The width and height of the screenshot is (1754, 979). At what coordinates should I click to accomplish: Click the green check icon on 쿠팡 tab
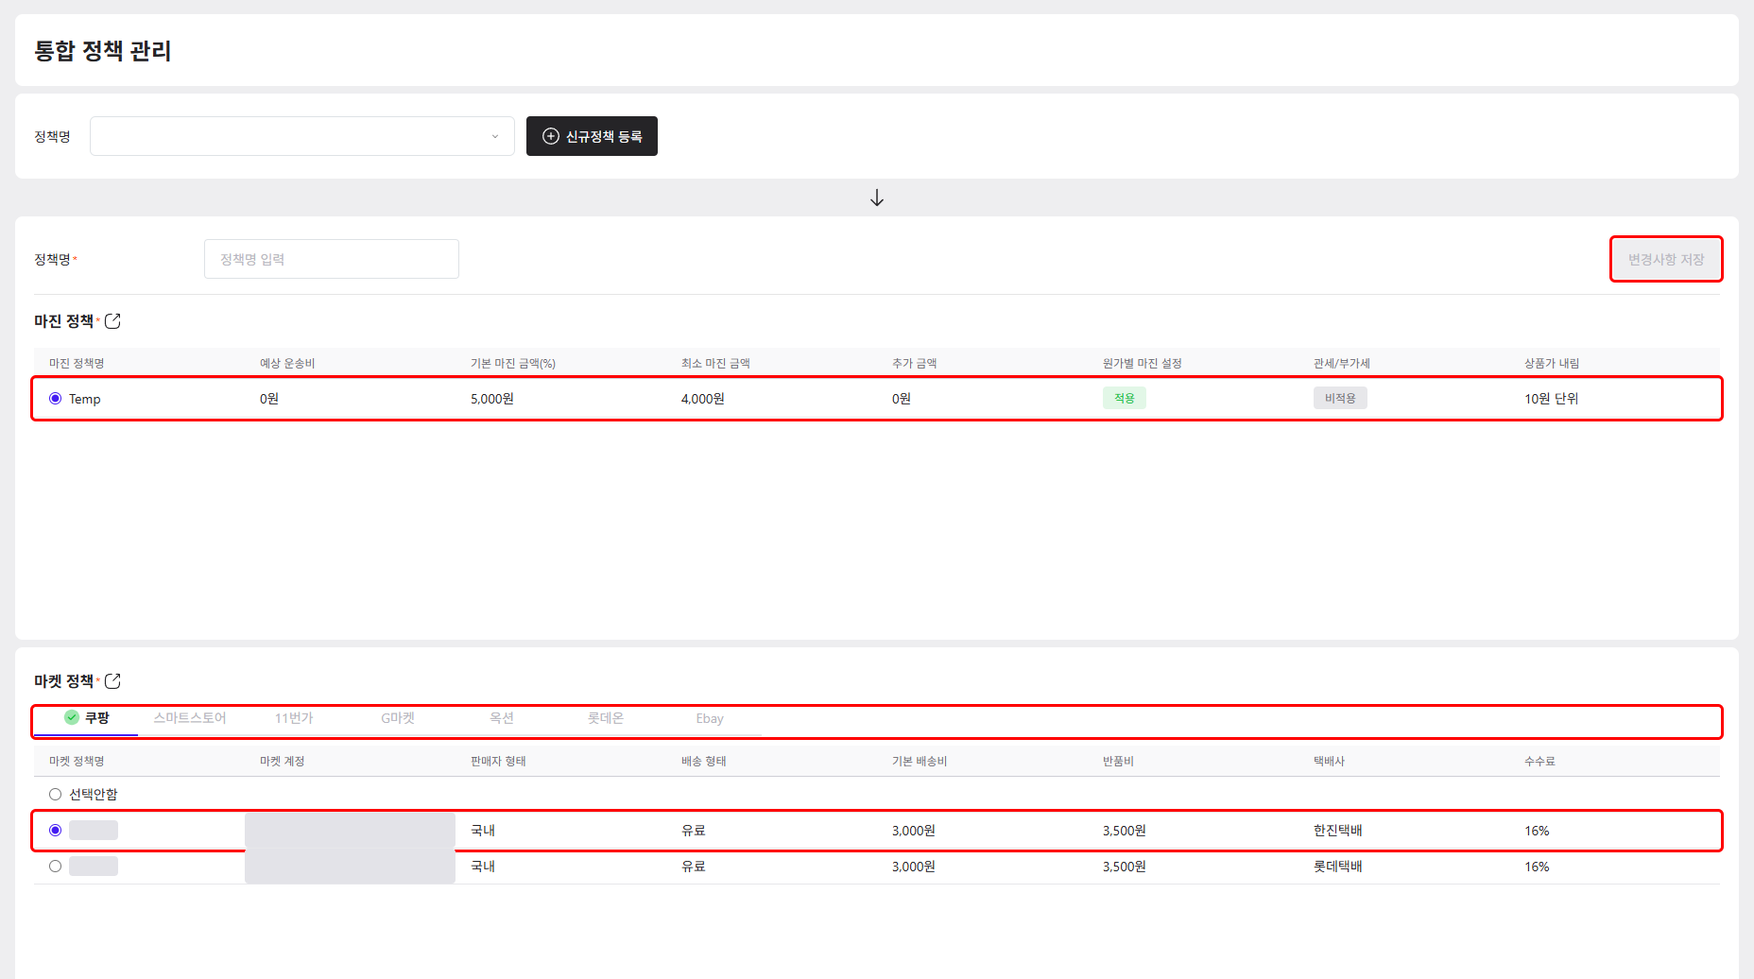click(x=71, y=717)
